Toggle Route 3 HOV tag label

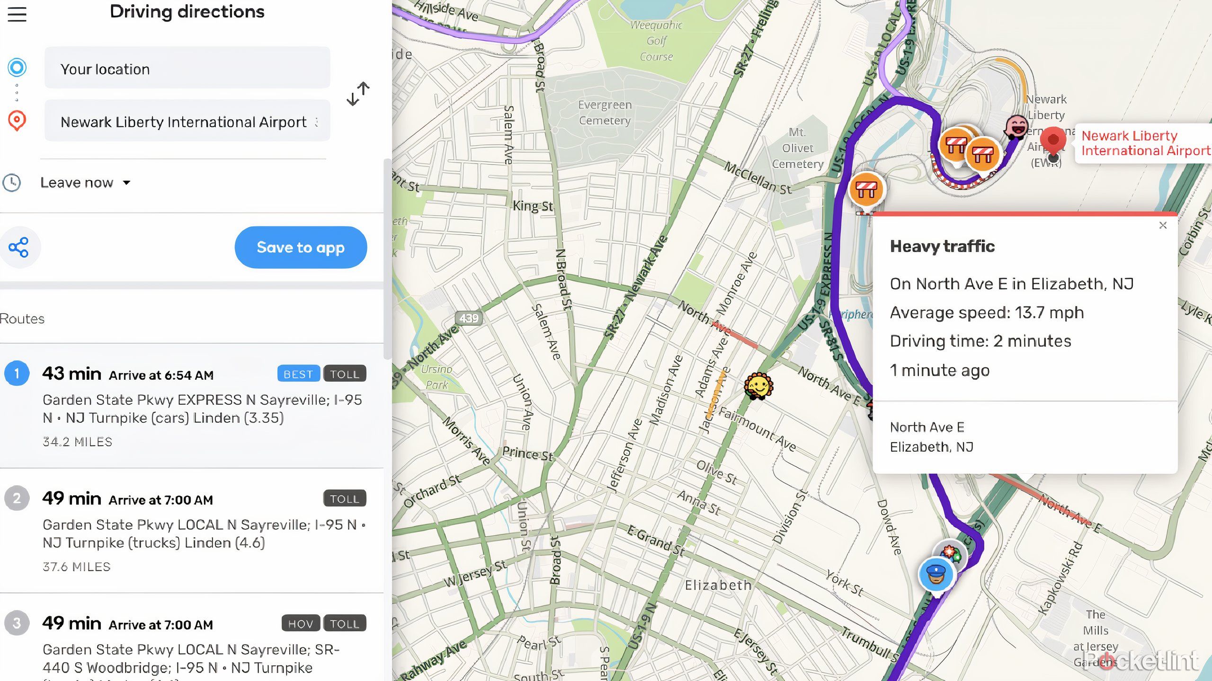(x=300, y=624)
